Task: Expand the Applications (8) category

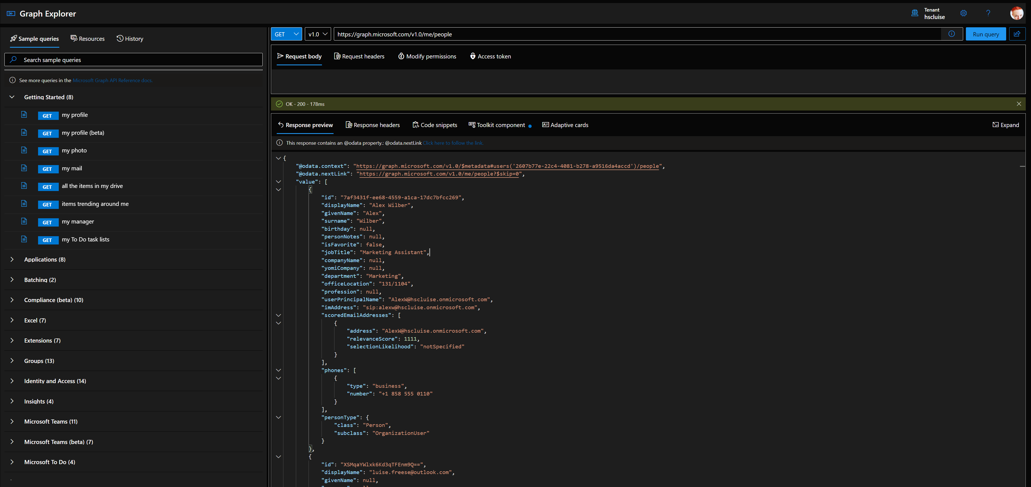Action: point(12,260)
